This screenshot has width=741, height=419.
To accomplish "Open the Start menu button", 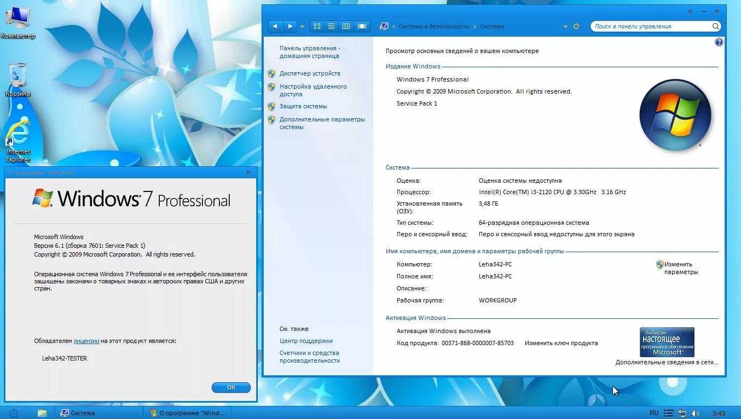I will 14,413.
